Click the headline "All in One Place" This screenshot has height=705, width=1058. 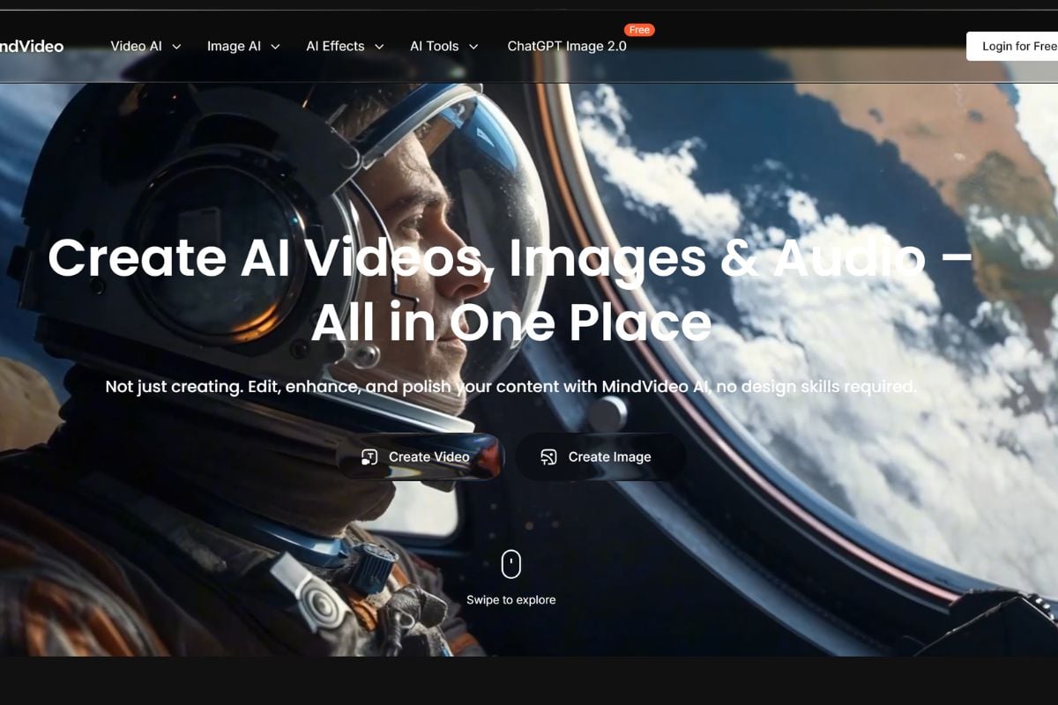[511, 323]
